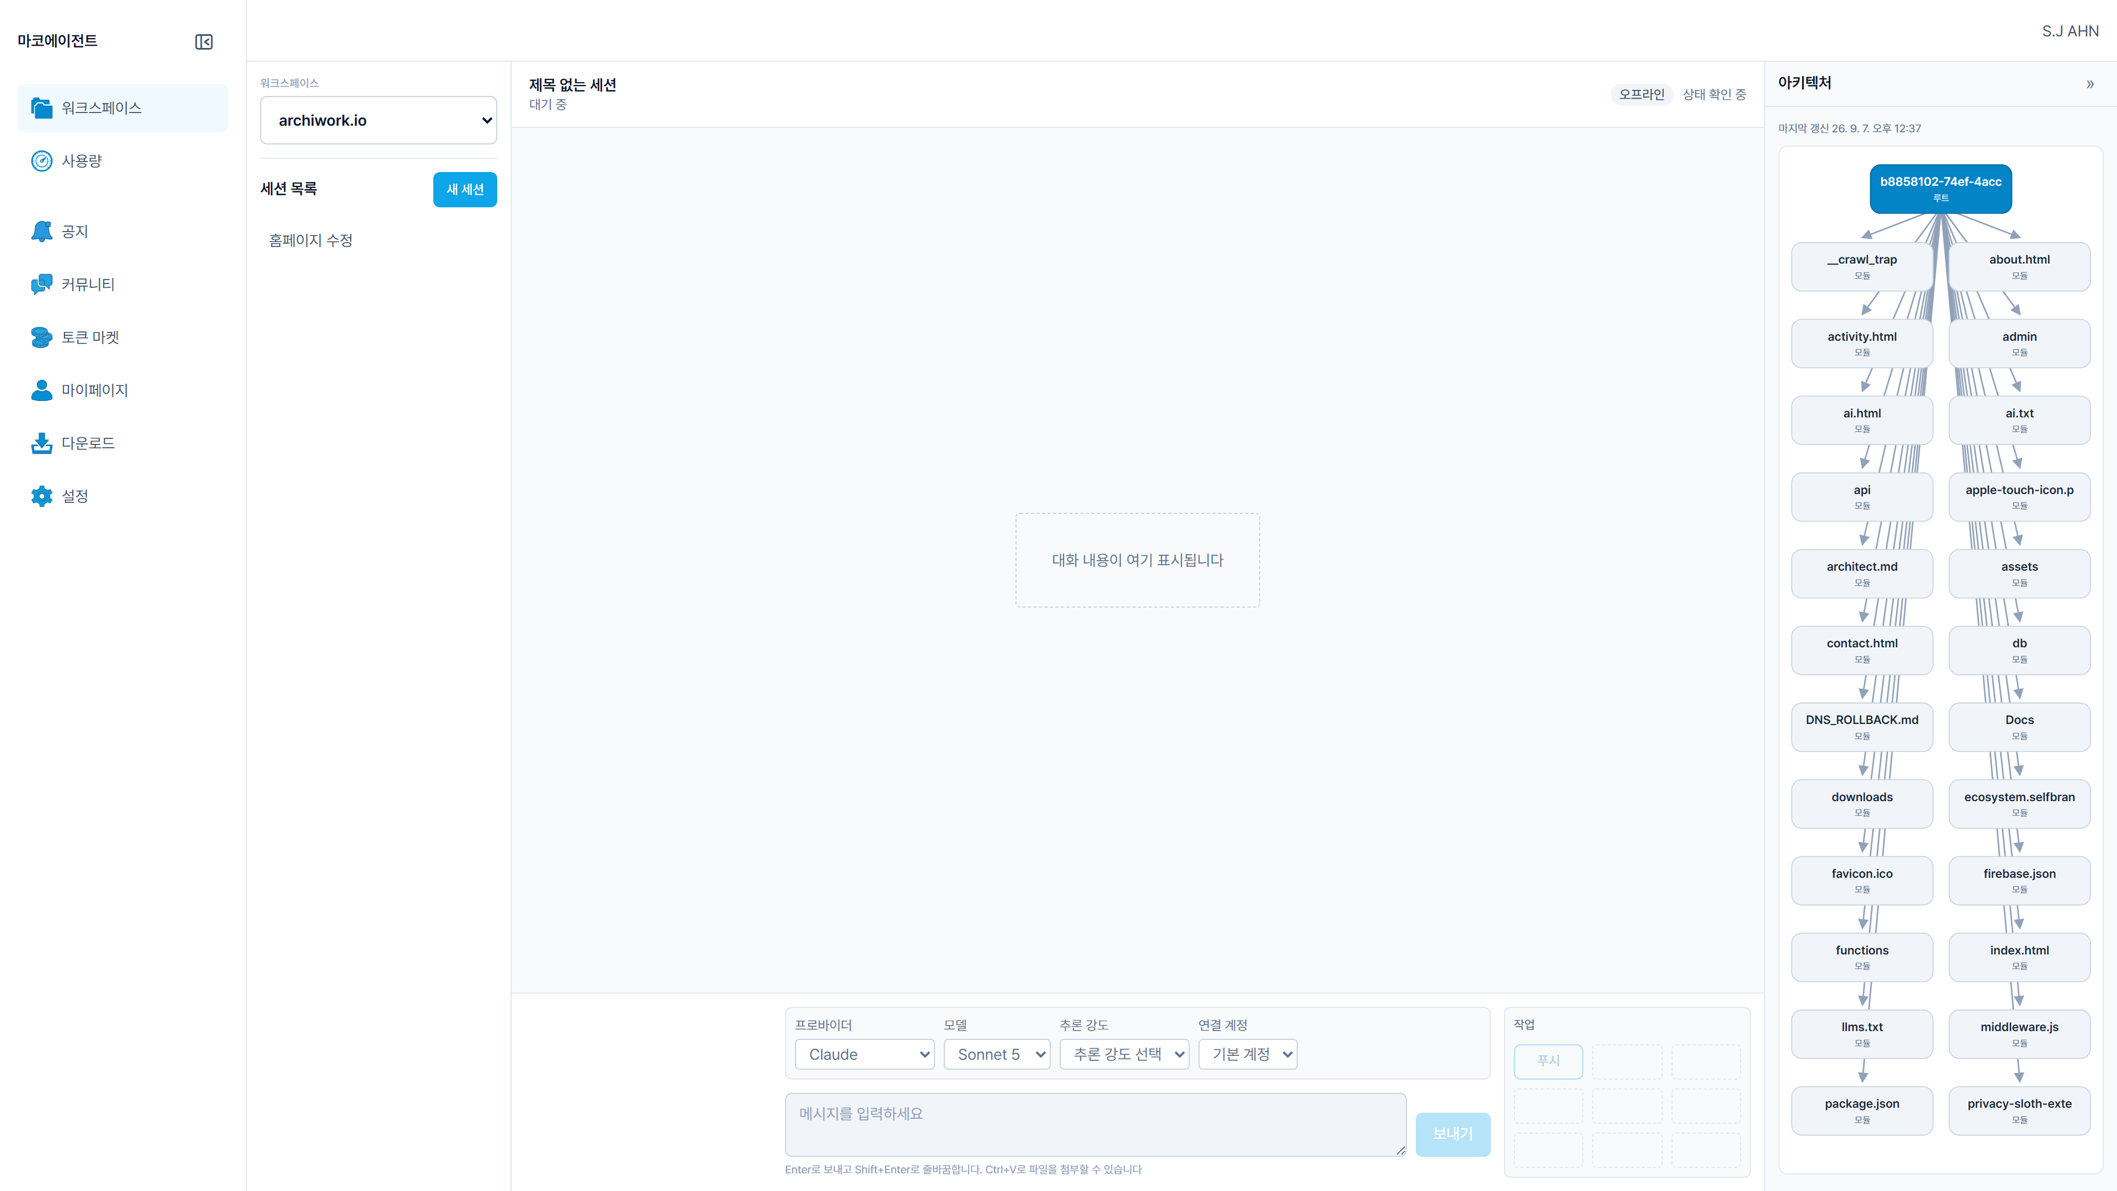Select the architect.md module node
The height and width of the screenshot is (1191, 2117).
click(1861, 573)
